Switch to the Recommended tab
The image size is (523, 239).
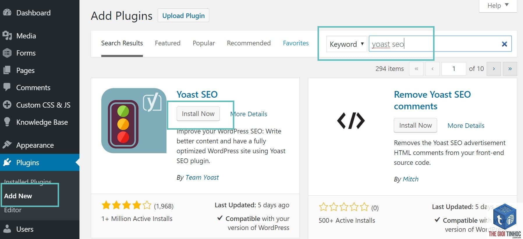(249, 43)
